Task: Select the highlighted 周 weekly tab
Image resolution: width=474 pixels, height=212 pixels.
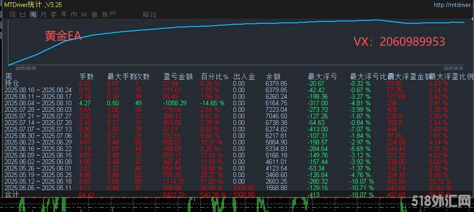Action: coord(33,14)
